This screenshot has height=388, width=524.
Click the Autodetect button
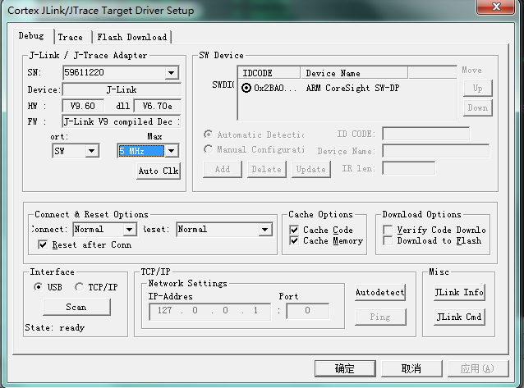click(380, 293)
